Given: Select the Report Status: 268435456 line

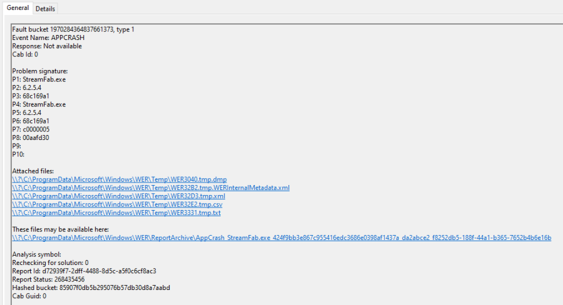Looking at the screenshot, I should coord(48,279).
